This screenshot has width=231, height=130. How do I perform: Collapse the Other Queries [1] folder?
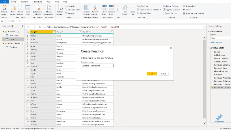pyautogui.click(x=3, y=44)
